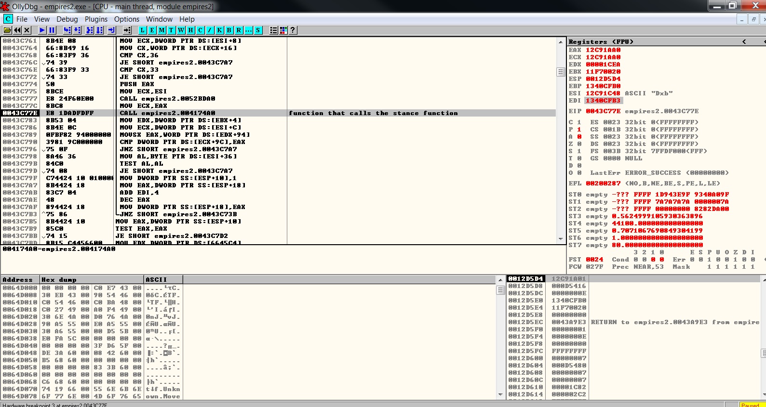Image resolution: width=766 pixels, height=407 pixels.
Task: Click the Address column header in dump
Action: coord(19,280)
